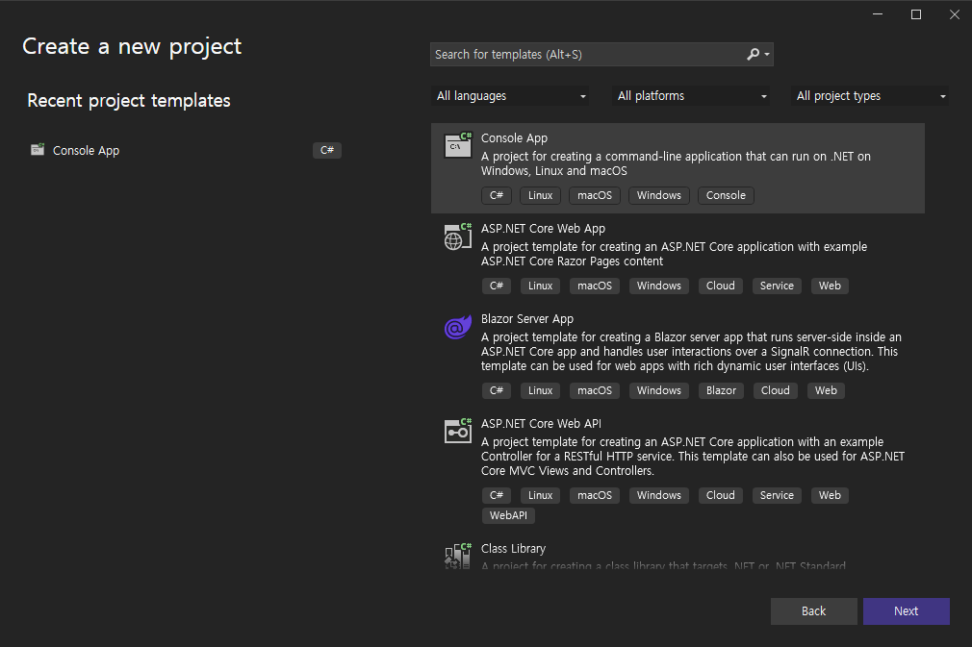The image size is (972, 647).
Task: Click the Class Library template icon
Action: 458,556
